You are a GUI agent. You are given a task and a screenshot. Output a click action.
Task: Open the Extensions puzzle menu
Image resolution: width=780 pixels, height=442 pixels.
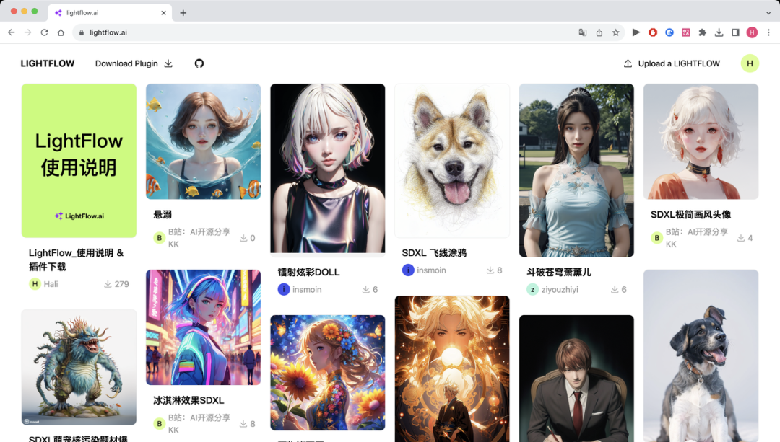(x=703, y=32)
